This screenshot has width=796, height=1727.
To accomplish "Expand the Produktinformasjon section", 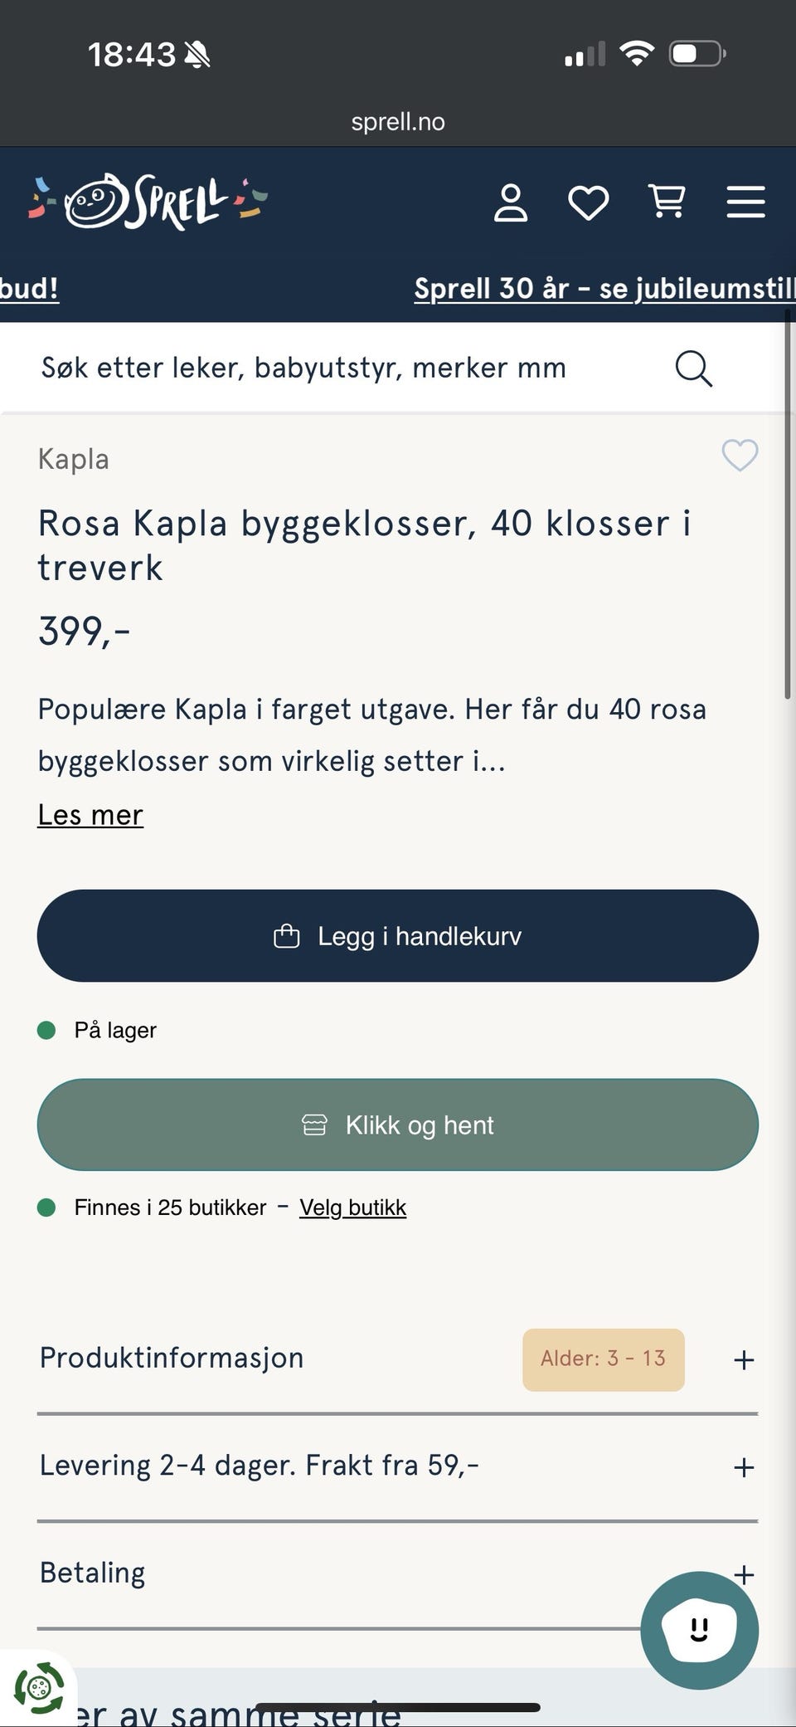I will click(x=743, y=1359).
